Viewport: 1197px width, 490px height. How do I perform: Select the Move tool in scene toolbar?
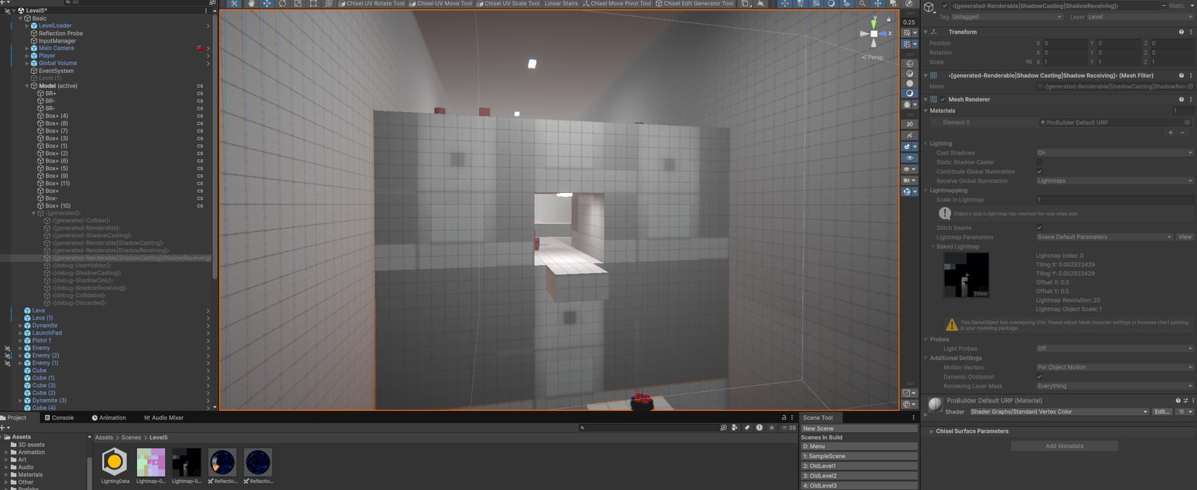pos(267,4)
